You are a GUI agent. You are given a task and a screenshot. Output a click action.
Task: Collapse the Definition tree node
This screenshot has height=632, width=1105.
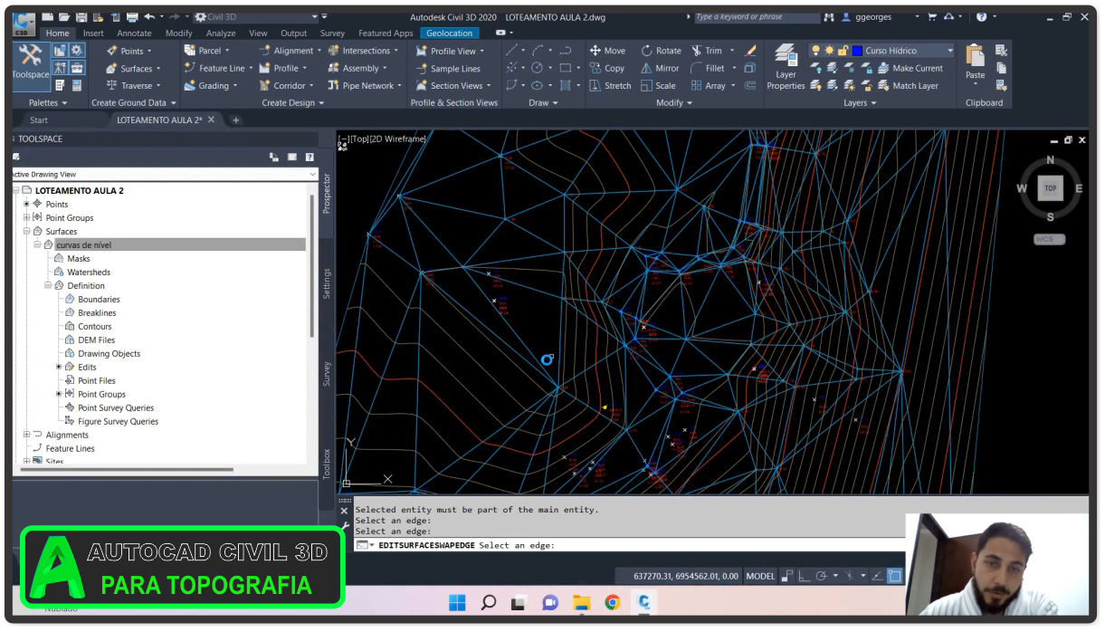coord(48,285)
